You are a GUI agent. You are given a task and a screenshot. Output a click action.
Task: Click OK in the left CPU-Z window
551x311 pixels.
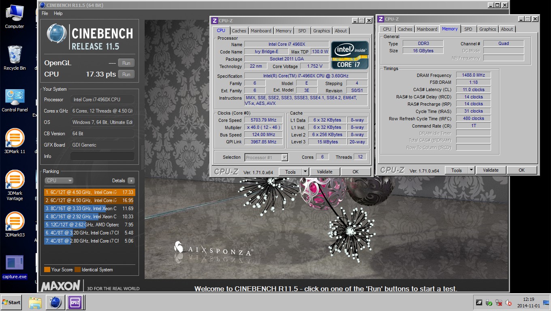pyautogui.click(x=355, y=172)
